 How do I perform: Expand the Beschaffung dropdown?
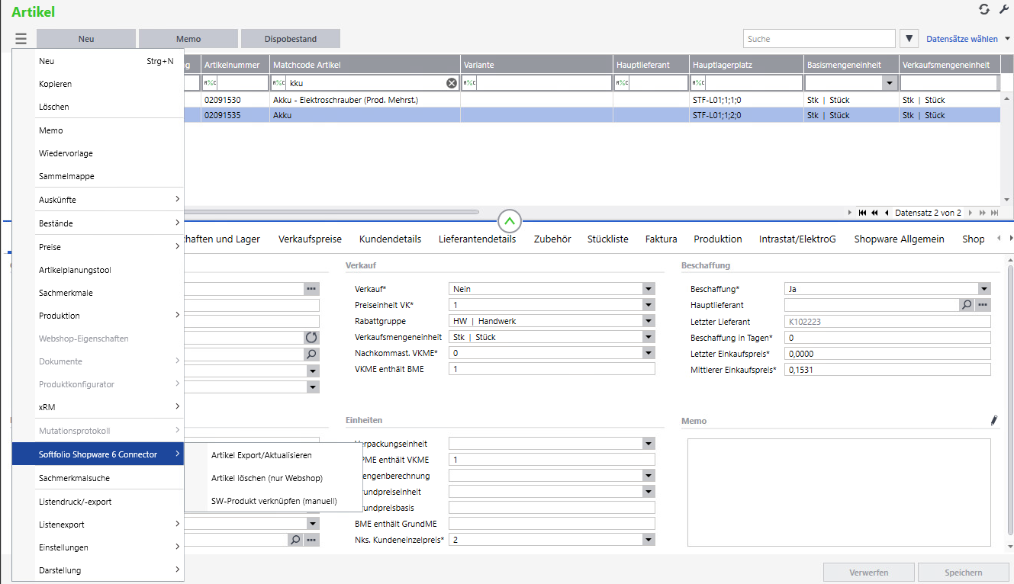(x=984, y=289)
